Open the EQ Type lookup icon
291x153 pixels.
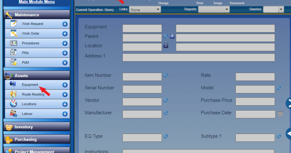166,136
